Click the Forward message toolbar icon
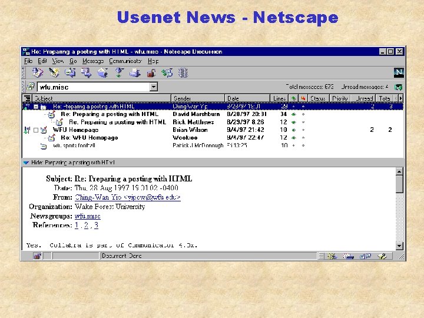Image resolution: width=424 pixels, height=318 pixels. 87,73
